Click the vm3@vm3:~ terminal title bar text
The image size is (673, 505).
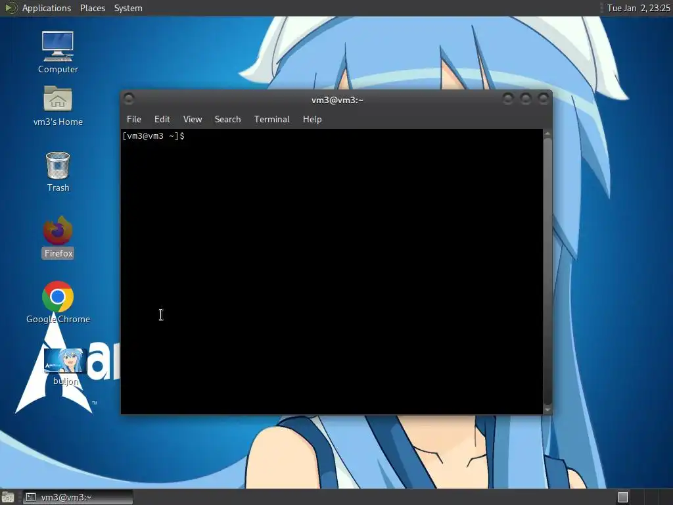pyautogui.click(x=337, y=100)
